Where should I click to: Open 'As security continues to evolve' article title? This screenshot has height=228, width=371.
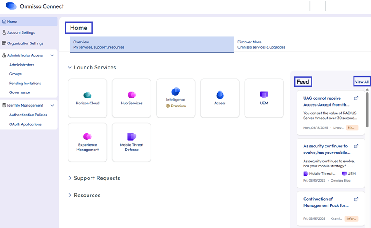coord(327,149)
